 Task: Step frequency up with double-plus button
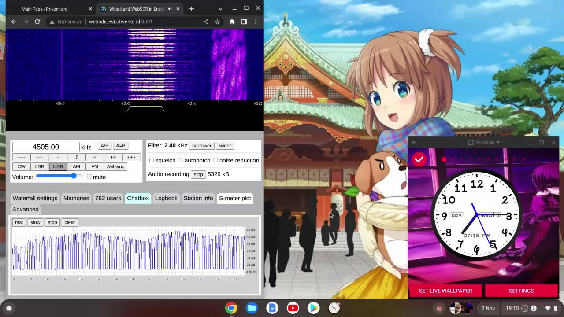(113, 157)
